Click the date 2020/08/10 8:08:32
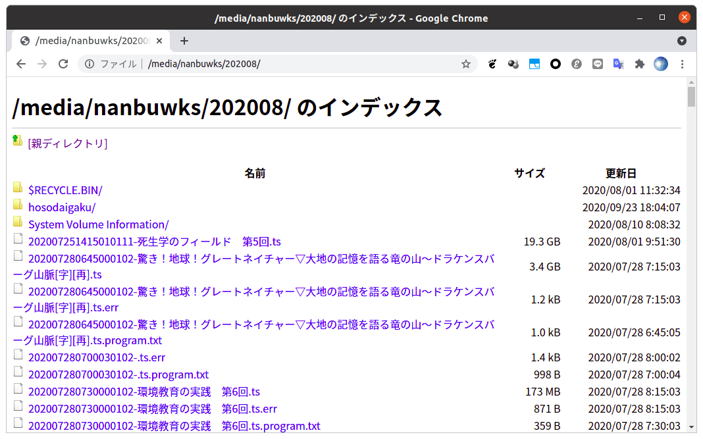The image size is (703, 439). (634, 224)
